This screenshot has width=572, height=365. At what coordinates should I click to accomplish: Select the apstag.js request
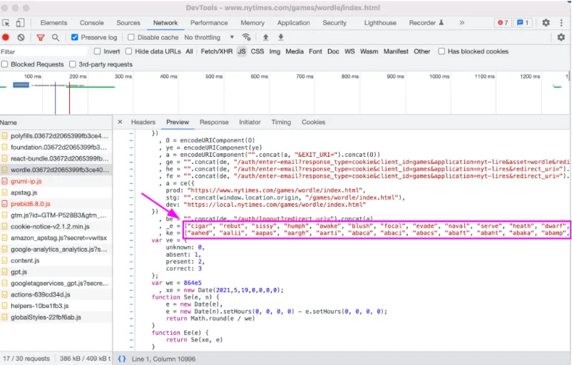56,192
